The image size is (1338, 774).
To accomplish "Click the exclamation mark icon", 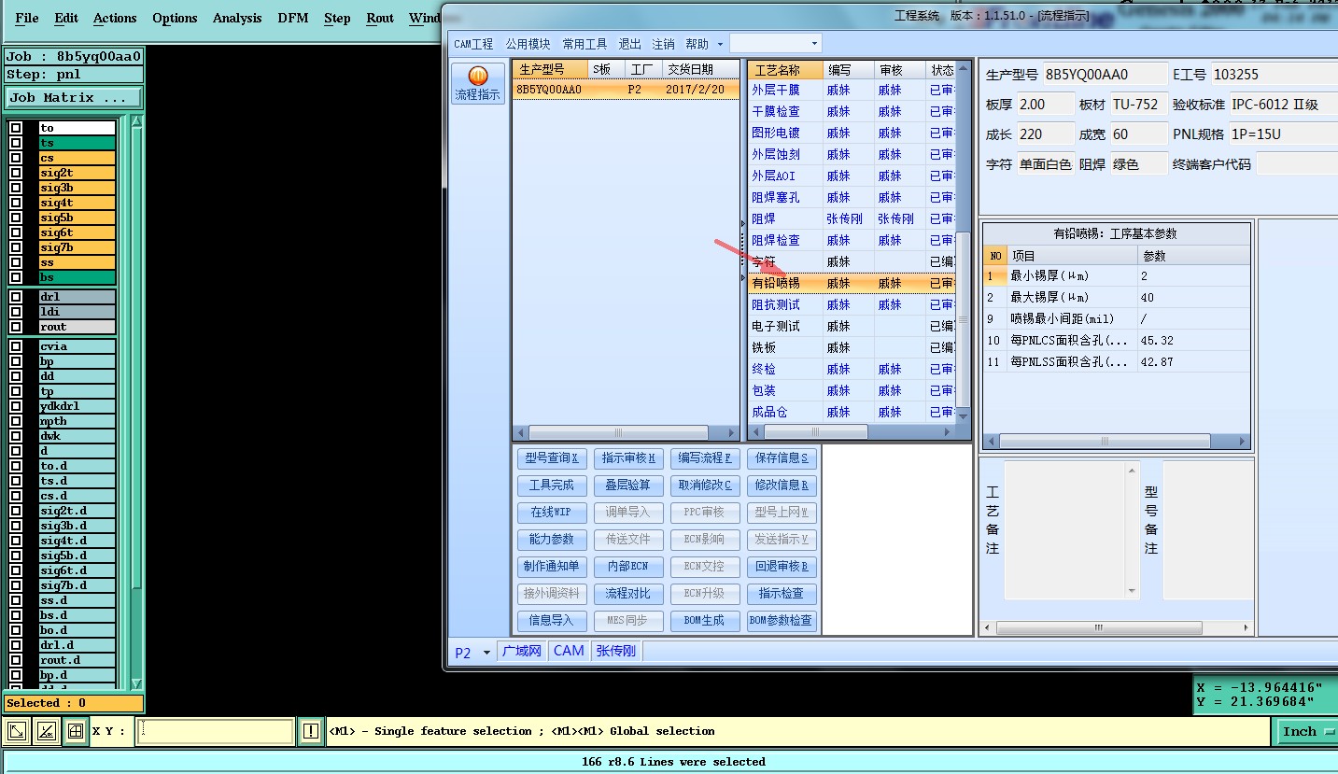I will coord(311,731).
